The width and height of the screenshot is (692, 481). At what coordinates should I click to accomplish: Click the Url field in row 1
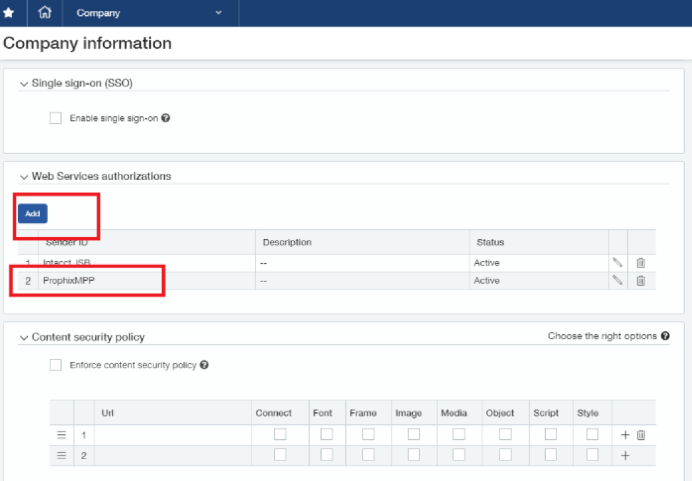173,435
